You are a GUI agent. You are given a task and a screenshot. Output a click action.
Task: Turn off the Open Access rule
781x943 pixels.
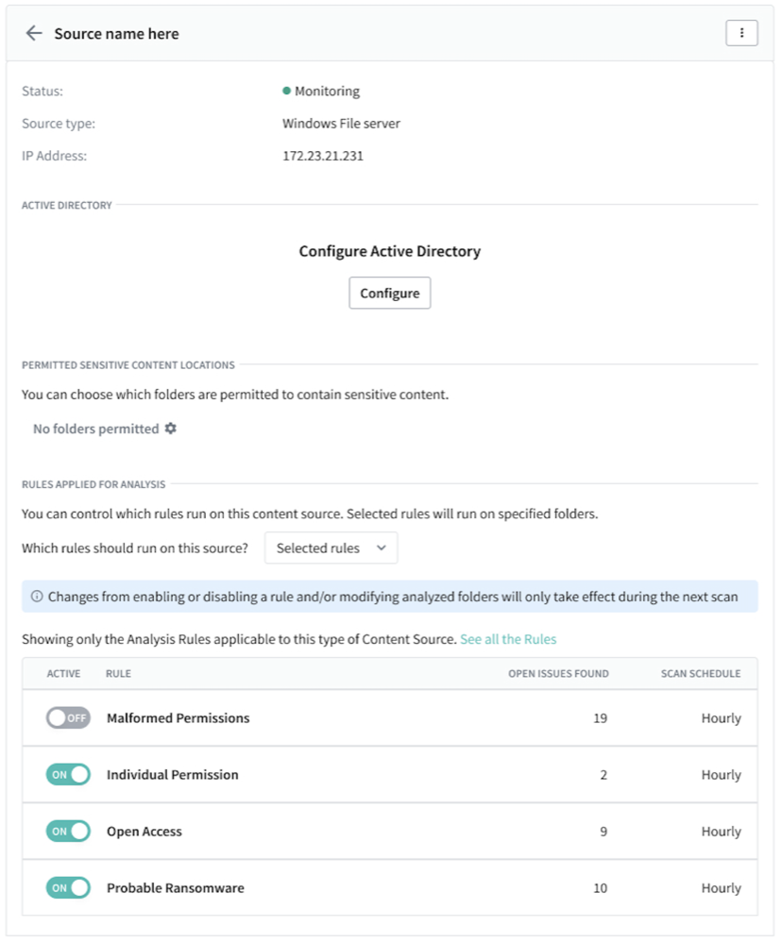(x=67, y=831)
